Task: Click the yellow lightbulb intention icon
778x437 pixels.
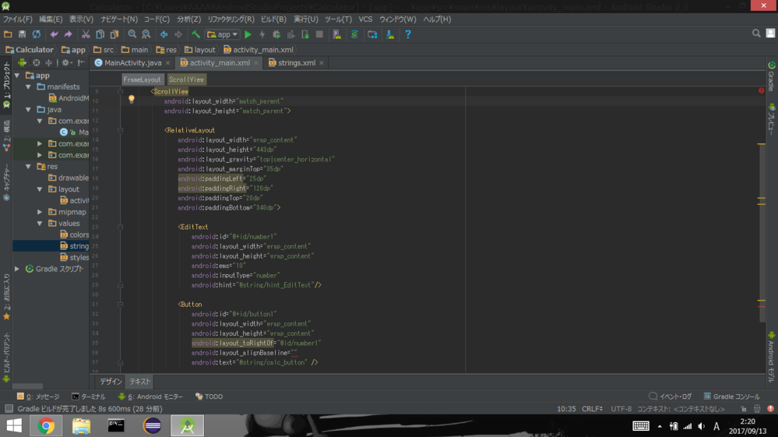Action: point(131,100)
